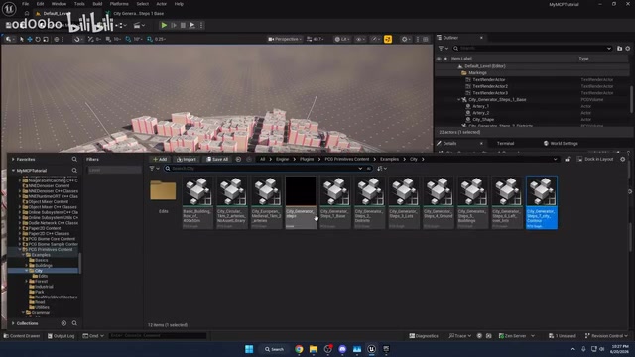Start Play in Editor with green arrow
Viewport: 635px width, 357px height.
pos(164,25)
